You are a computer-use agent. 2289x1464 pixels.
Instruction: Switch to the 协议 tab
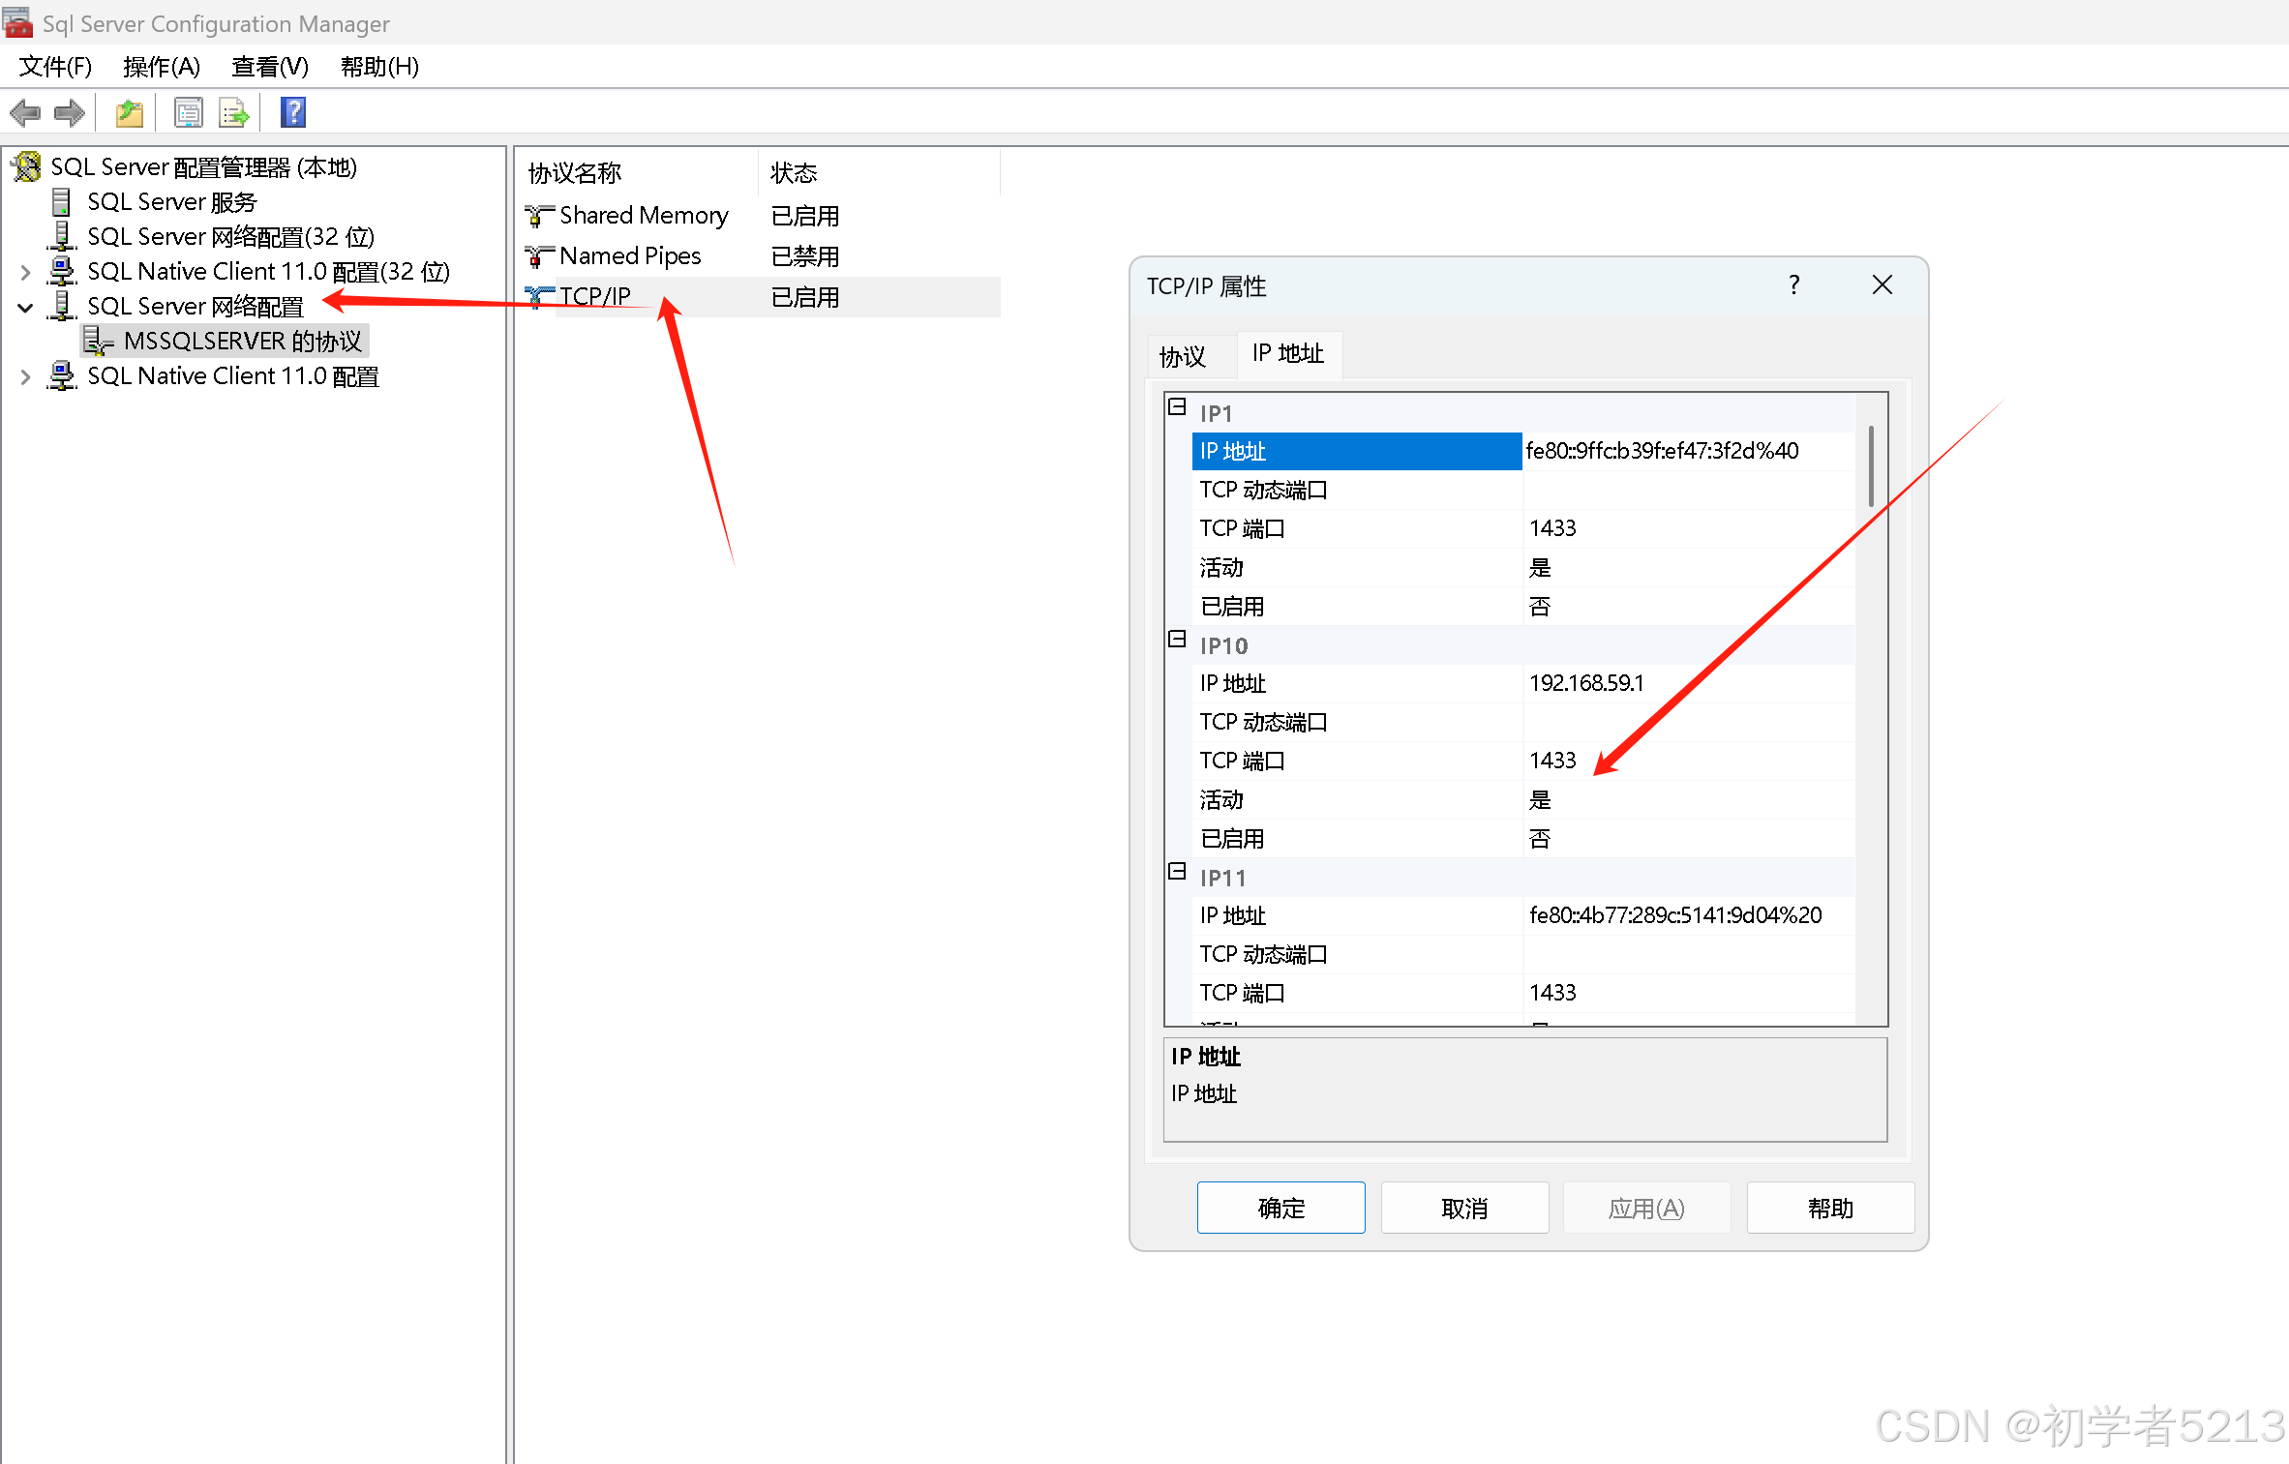tap(1182, 356)
